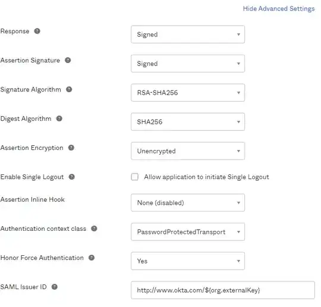Open Signature Algorithm help tooltip icon
The width and height of the screenshot is (321, 307).
tap(69, 89)
